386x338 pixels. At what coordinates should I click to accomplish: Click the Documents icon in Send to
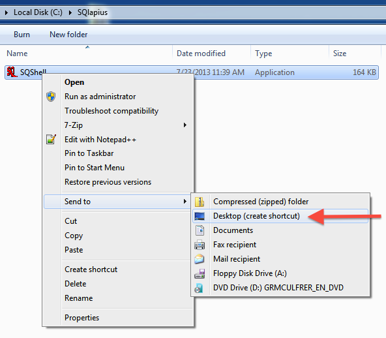200,230
